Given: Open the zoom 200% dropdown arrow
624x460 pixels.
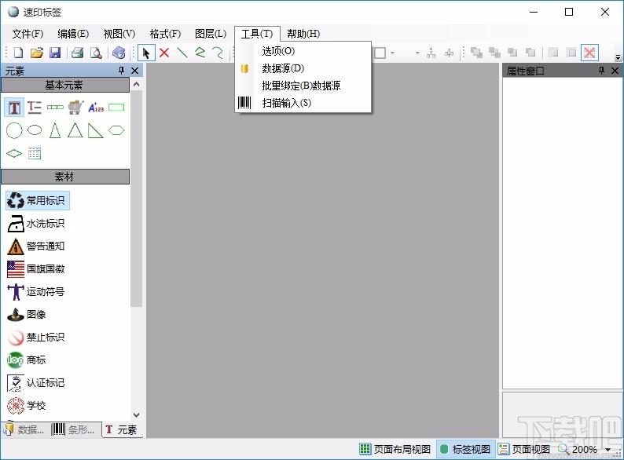Looking at the screenshot, I should (607, 450).
